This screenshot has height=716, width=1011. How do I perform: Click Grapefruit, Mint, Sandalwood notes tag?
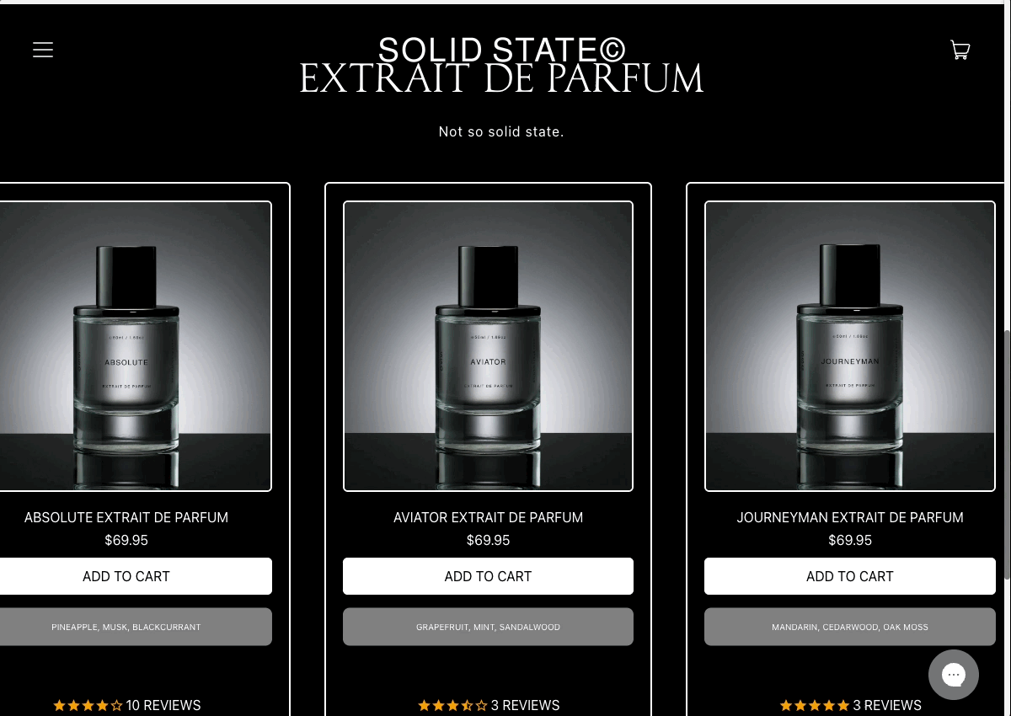pos(488,627)
